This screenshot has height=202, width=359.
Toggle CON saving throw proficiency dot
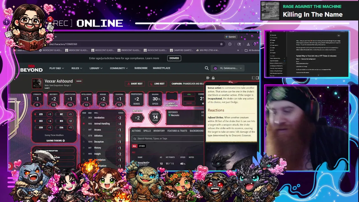(x=35, y=128)
